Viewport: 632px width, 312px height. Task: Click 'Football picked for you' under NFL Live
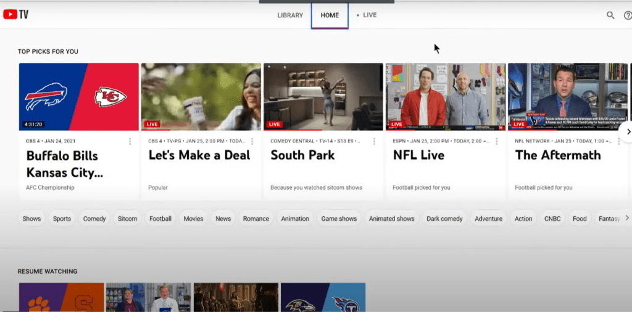tap(421, 187)
